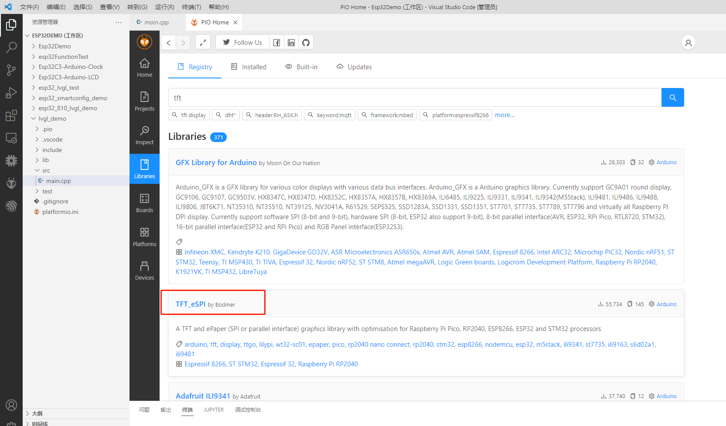Click the blue library search button
Image resolution: width=726 pixels, height=426 pixels.
672,98
